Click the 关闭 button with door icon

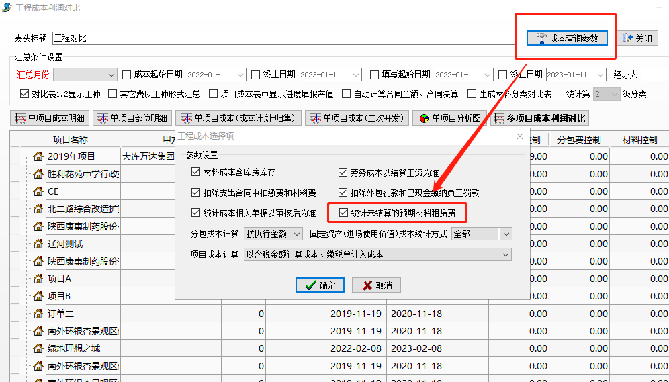click(637, 38)
